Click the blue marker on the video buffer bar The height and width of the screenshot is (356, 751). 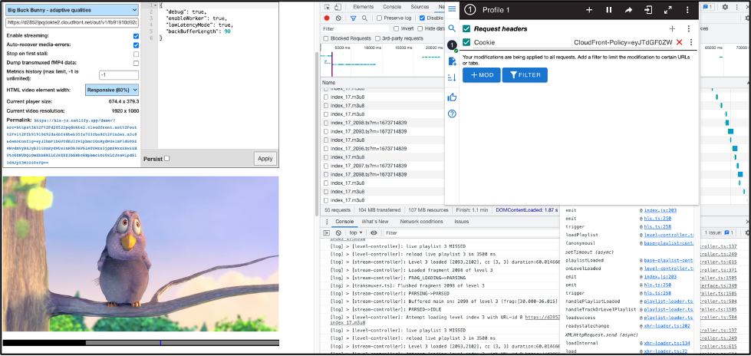[x=160, y=343]
